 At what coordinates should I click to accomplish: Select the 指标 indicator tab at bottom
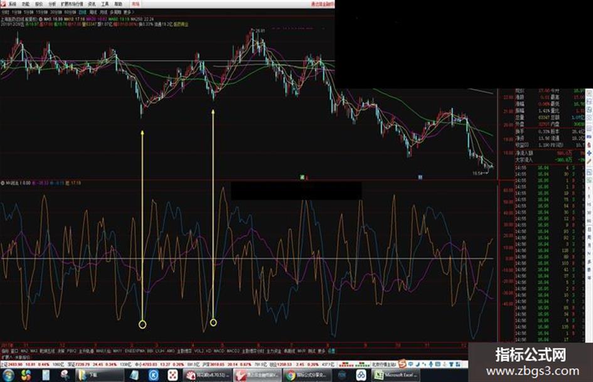coord(5,351)
